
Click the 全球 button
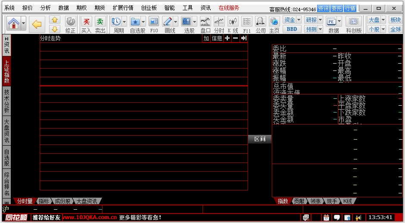396,29
